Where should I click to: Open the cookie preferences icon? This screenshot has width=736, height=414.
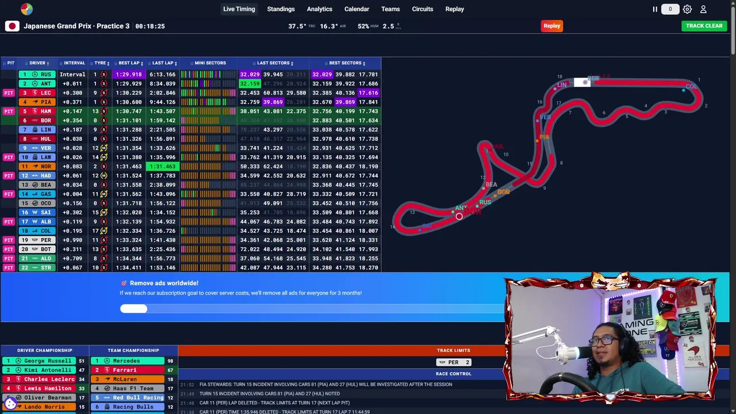(x=10, y=404)
